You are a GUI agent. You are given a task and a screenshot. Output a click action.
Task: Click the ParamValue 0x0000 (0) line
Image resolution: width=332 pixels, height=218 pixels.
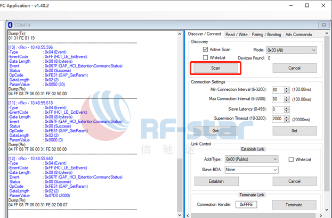tap(36, 140)
